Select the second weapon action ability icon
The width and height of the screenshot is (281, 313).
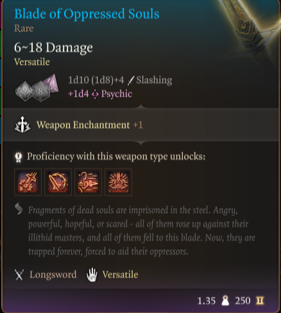58,182
